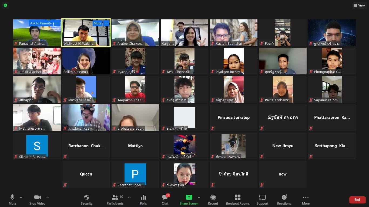Open the Security shield options
Image resolution: width=369 pixels, height=207 pixels.
[86, 199]
